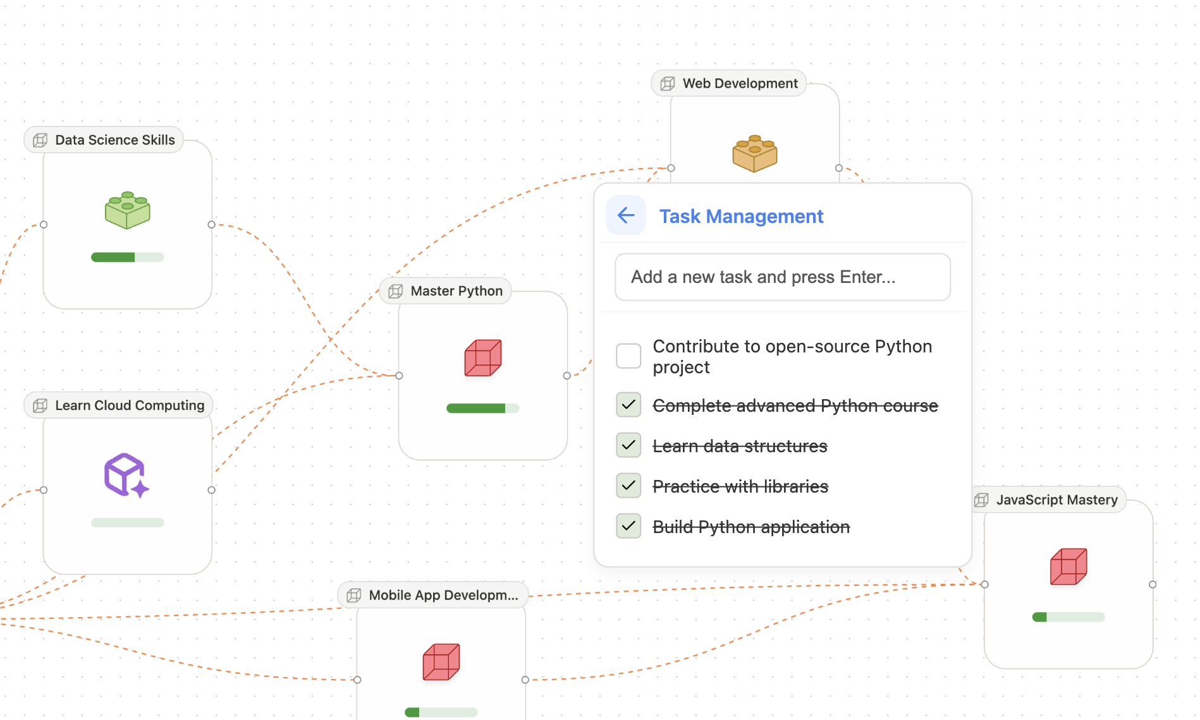
Task: Click the Master Python progress bar
Action: click(482, 408)
